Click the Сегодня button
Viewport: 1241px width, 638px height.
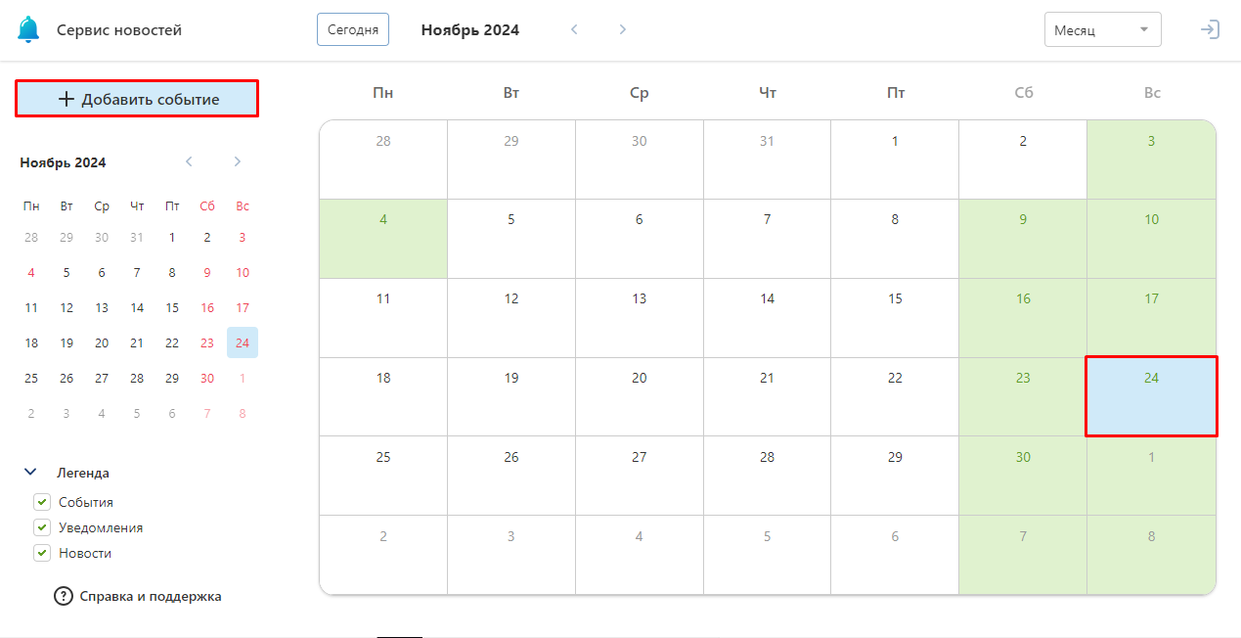click(353, 29)
